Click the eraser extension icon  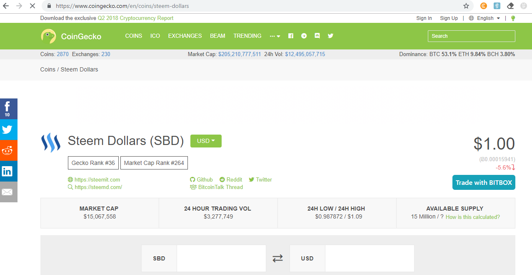[x=510, y=6]
